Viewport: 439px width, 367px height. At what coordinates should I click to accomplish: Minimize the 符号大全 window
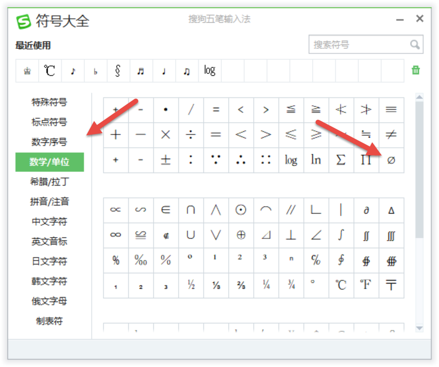click(400, 20)
